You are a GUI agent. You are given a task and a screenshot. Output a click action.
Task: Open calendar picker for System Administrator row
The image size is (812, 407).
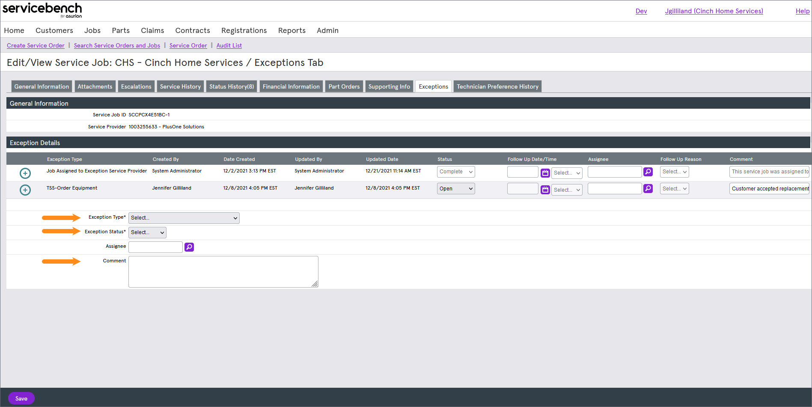(545, 173)
